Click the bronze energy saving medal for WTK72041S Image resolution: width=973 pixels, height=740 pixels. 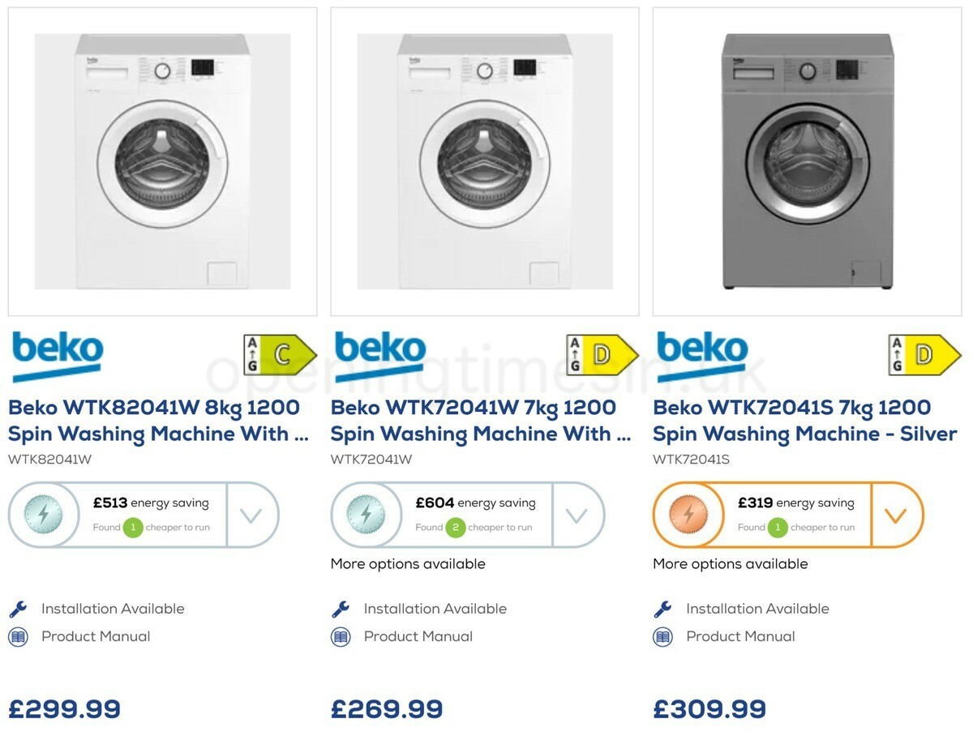click(688, 515)
